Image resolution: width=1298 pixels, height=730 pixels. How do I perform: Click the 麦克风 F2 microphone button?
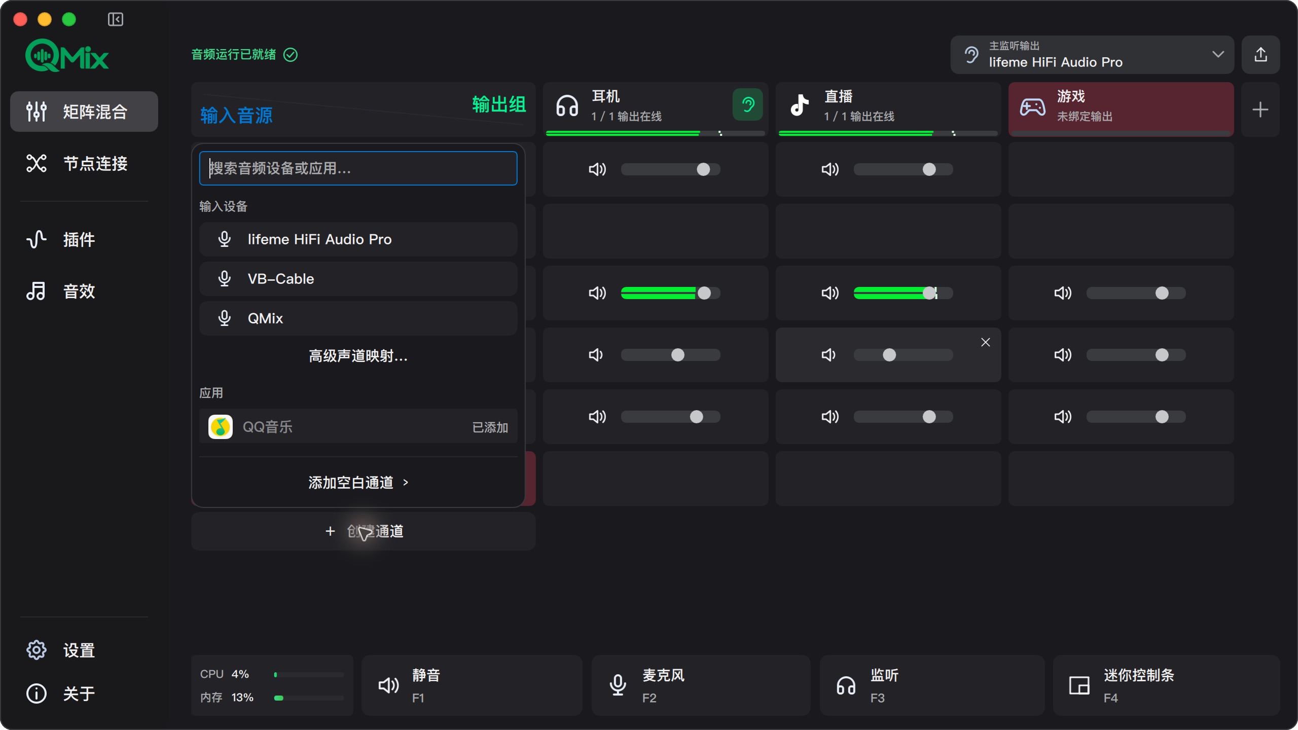tap(701, 685)
